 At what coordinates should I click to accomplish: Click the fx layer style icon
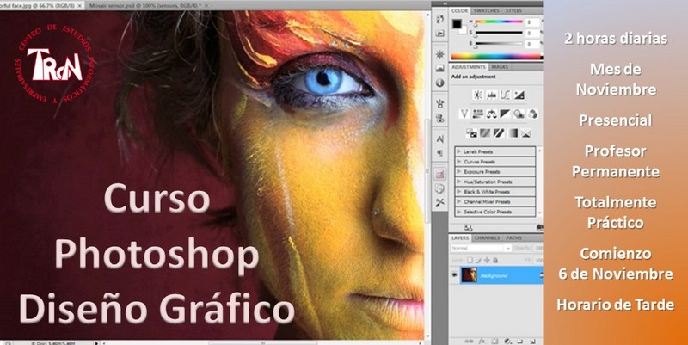click(482, 341)
